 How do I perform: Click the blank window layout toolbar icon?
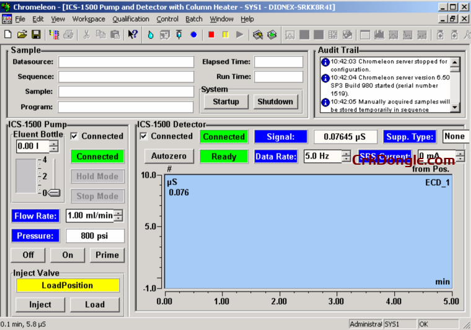[365, 35]
